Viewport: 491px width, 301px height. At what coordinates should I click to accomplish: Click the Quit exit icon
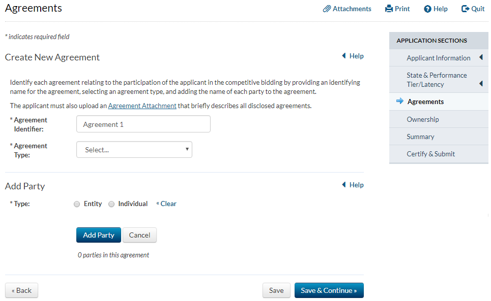pyautogui.click(x=465, y=9)
